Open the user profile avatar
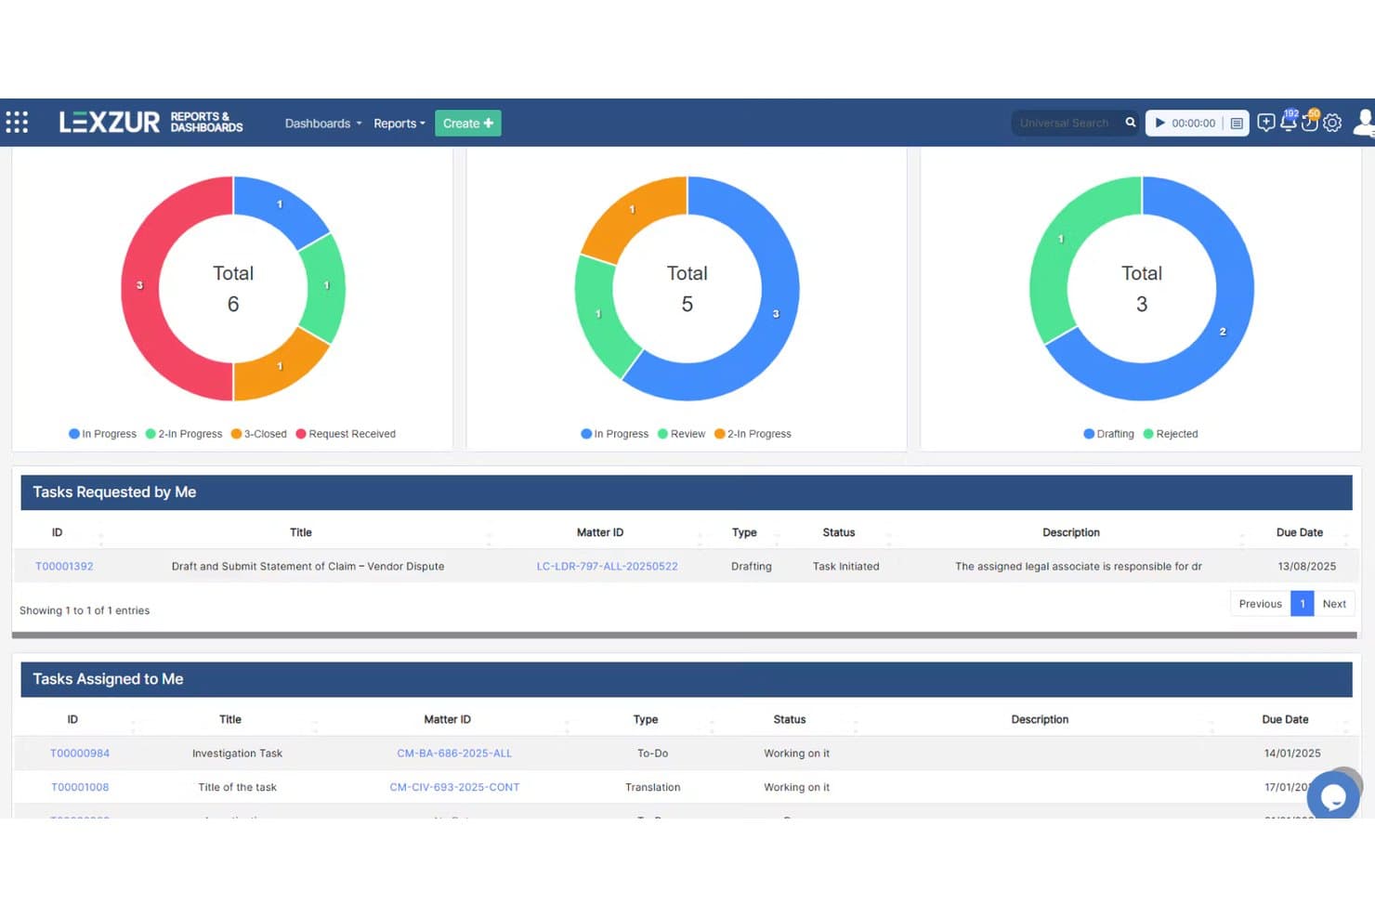Image resolution: width=1375 pixels, height=917 pixels. (x=1363, y=123)
